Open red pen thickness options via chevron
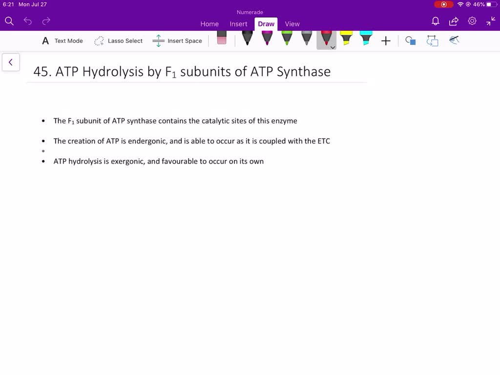 (333, 47)
